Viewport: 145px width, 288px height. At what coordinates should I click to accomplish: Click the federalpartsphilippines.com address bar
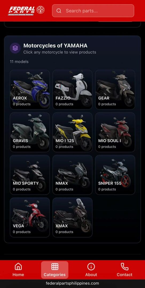pos(73,283)
